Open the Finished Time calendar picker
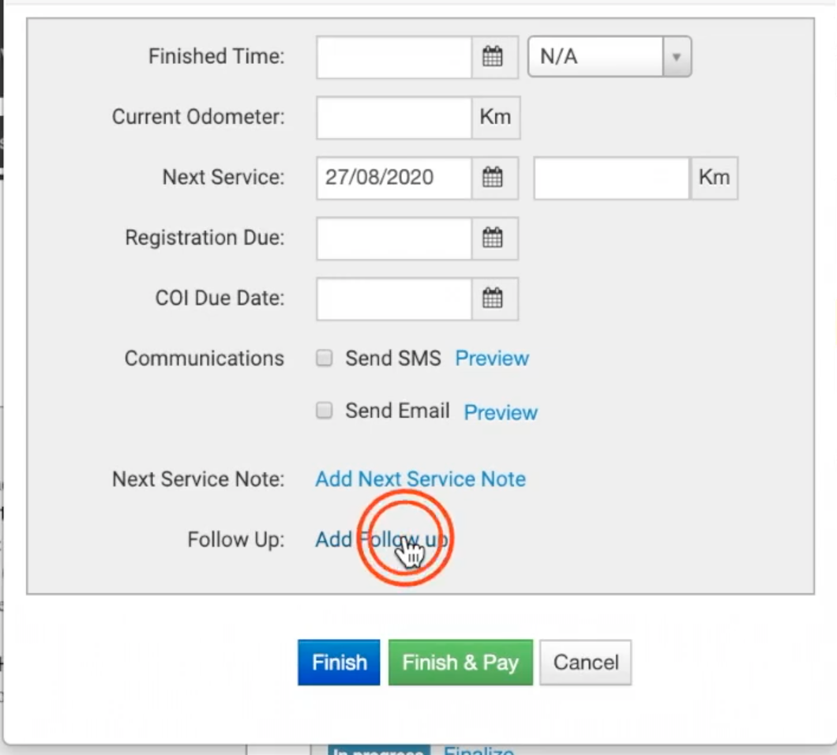 (494, 57)
